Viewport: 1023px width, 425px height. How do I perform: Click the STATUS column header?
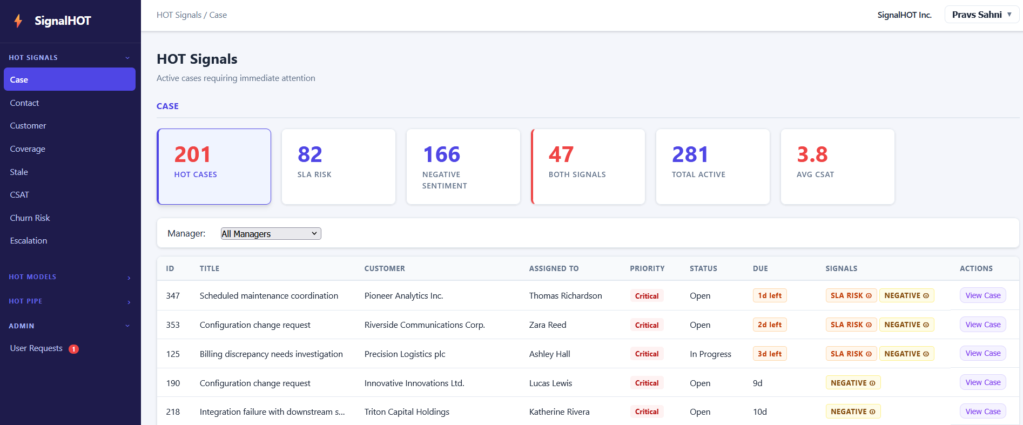pos(703,268)
